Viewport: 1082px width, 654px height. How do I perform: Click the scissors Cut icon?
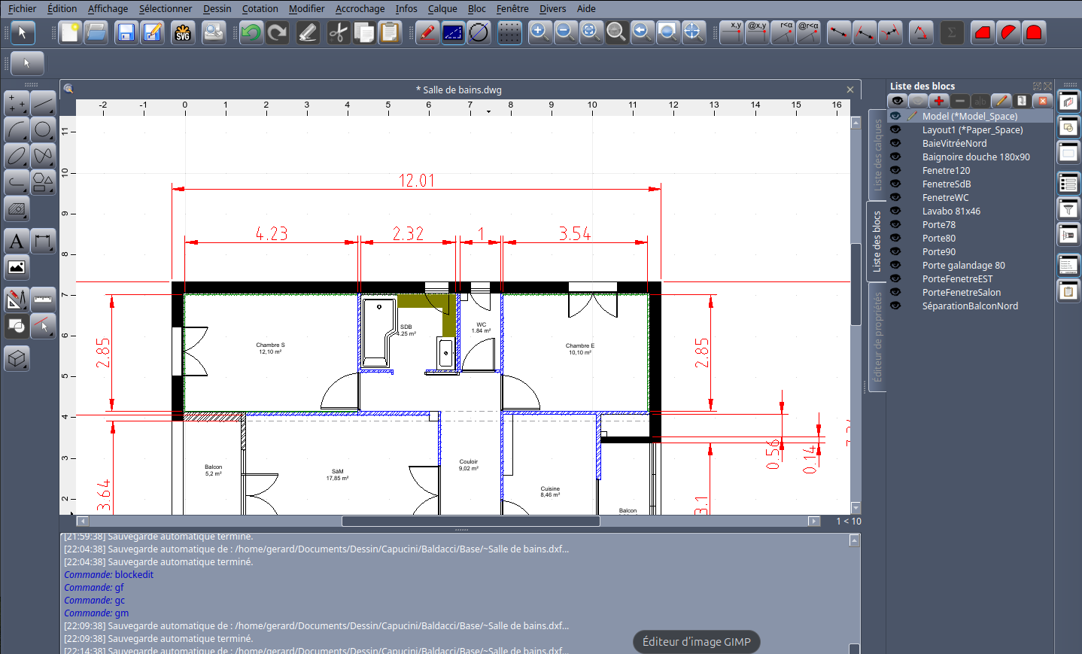pyautogui.click(x=339, y=33)
